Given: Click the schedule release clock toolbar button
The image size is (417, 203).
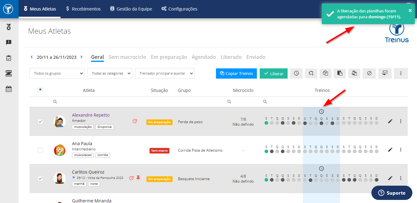Looking at the screenshot, I should [296, 73].
